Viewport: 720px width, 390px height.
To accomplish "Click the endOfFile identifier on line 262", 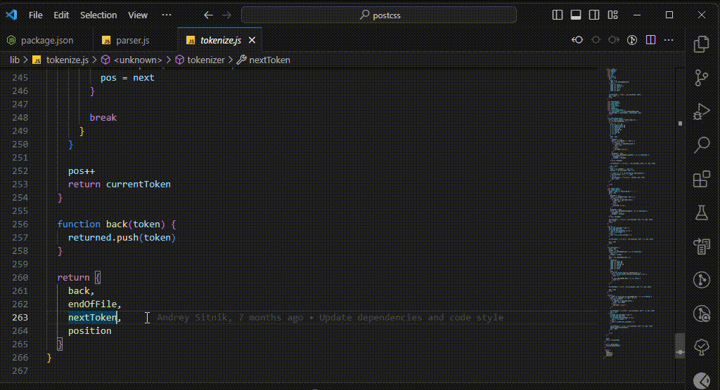I will (x=92, y=304).
